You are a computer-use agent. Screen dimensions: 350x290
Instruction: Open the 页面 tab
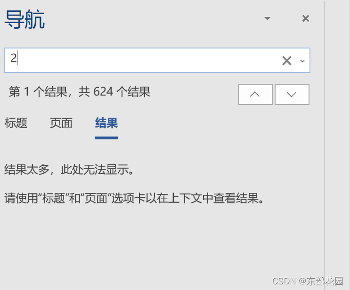point(61,123)
